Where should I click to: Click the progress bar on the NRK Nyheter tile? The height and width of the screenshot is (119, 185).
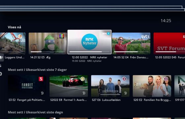[90, 52]
